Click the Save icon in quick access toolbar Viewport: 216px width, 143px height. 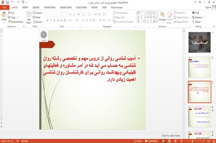click(x=8, y=2)
